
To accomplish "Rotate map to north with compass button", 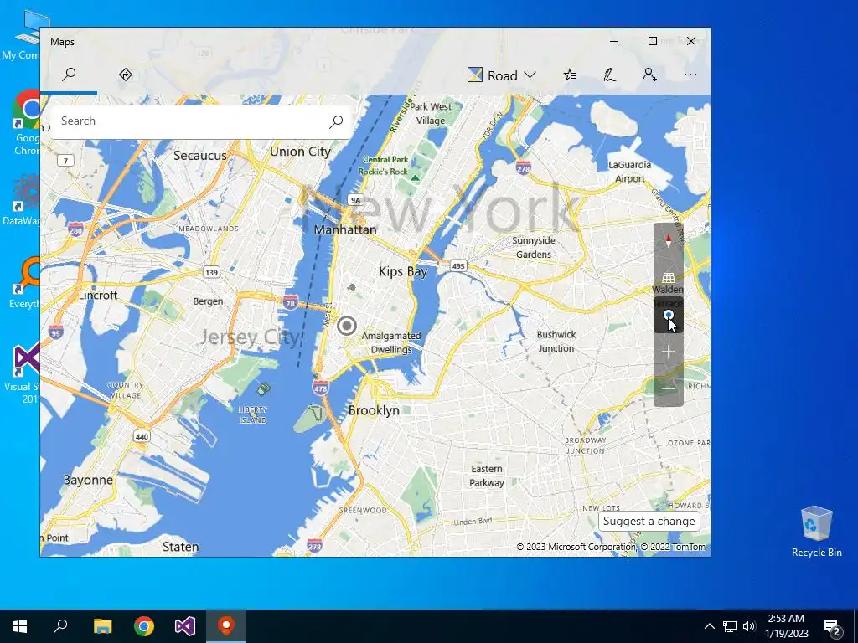I will pyautogui.click(x=668, y=240).
